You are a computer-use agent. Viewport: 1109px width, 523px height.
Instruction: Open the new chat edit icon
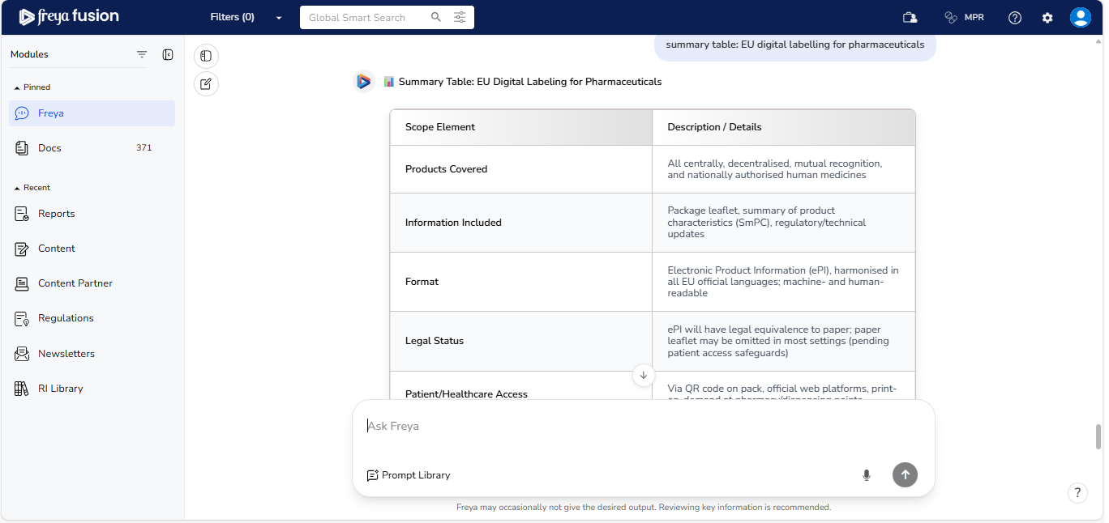tap(206, 84)
